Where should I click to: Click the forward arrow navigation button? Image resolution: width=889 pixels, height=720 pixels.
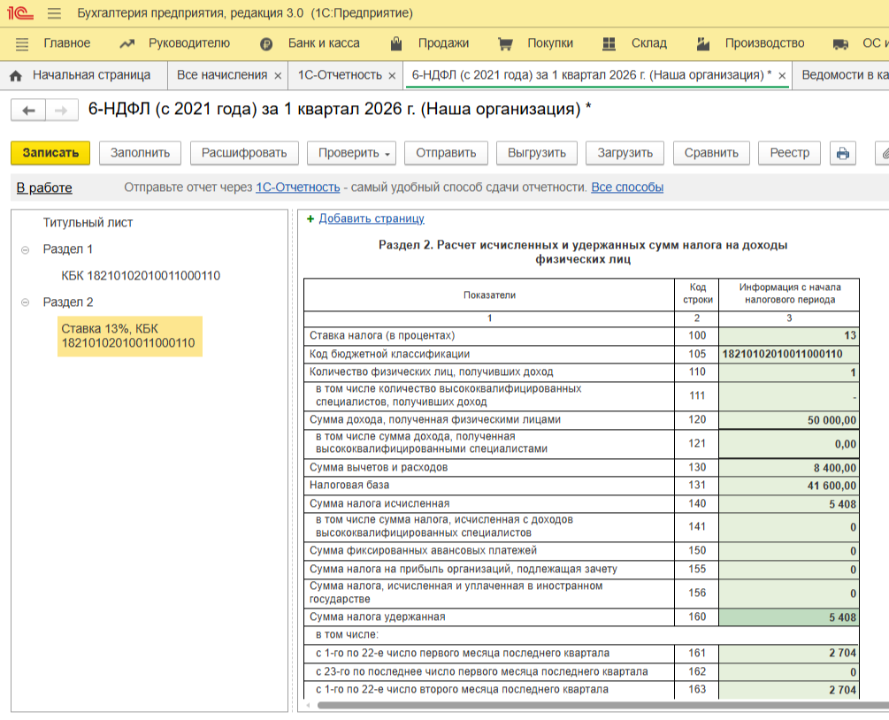click(60, 111)
